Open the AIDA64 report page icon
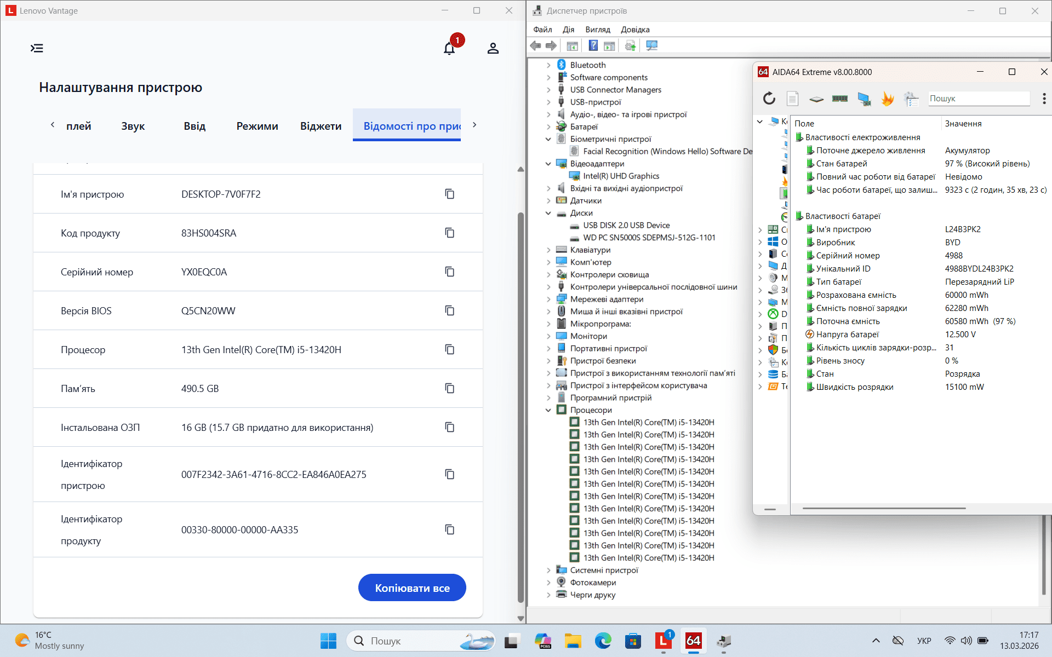 pyautogui.click(x=792, y=99)
